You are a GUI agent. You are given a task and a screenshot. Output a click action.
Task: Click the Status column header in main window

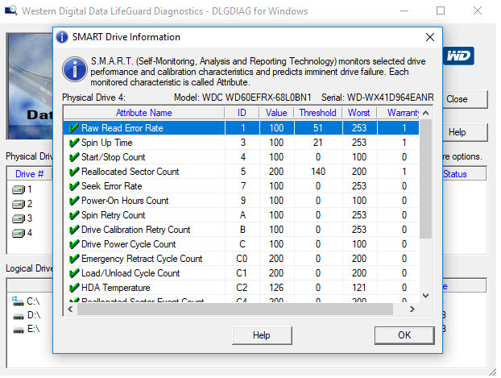pos(465,174)
